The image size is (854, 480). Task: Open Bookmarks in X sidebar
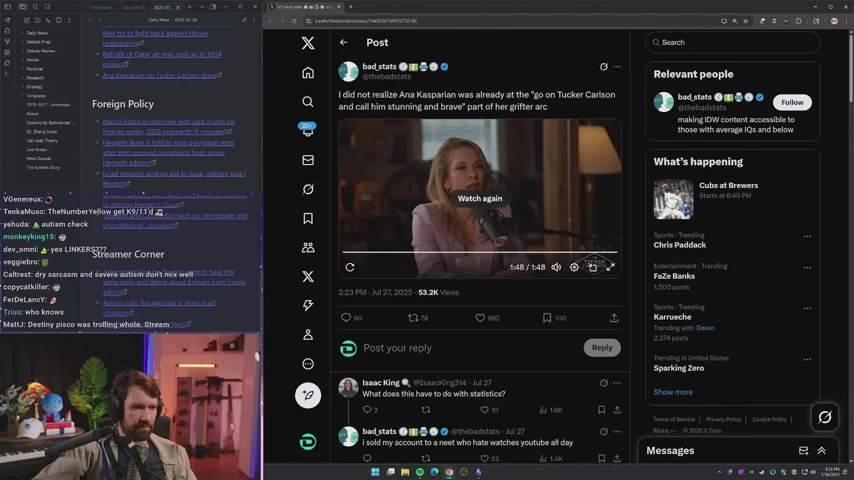tap(308, 218)
